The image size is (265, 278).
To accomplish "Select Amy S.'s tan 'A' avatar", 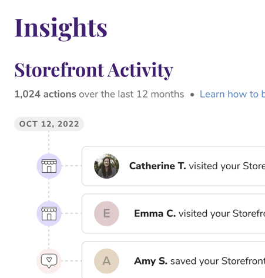I will 106,261.
